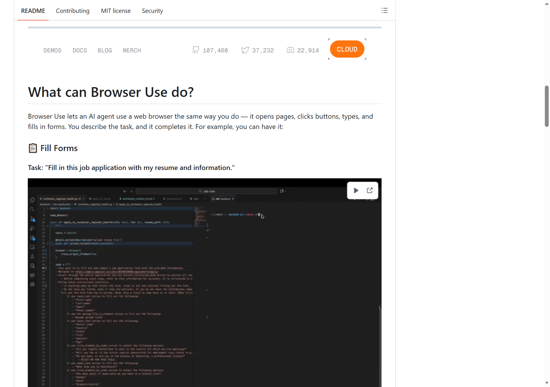Open the MERCH link
Viewport: 550px width, 387px height.
point(132,50)
